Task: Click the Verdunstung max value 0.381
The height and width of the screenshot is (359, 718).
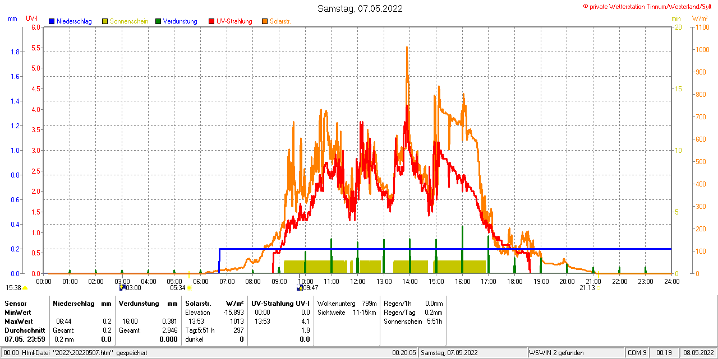Action: click(169, 321)
